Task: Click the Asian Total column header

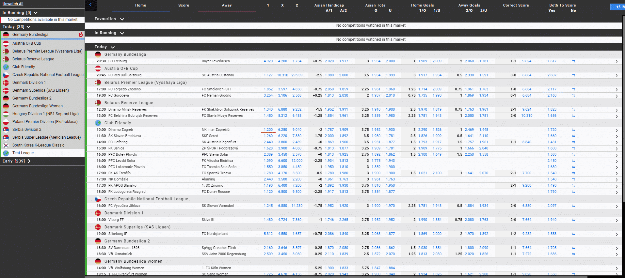Action: 376,6
